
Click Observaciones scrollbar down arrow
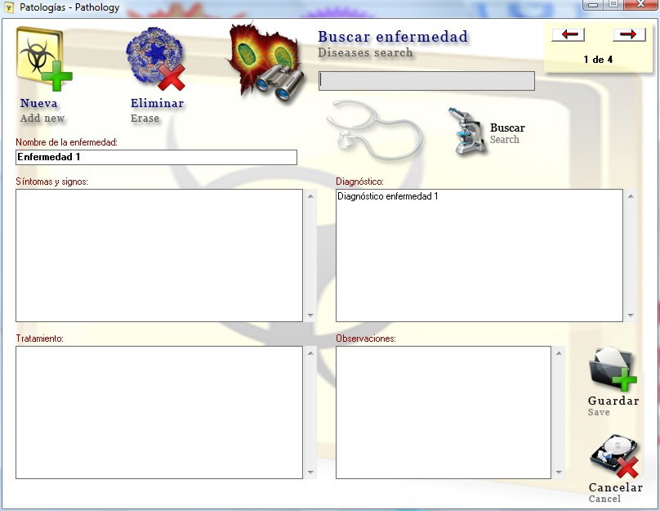559,473
